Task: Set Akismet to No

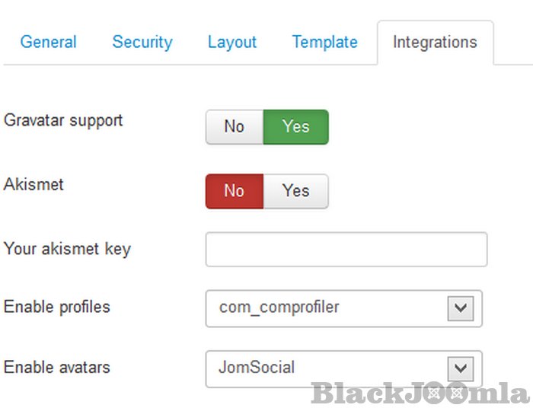Action: click(235, 190)
